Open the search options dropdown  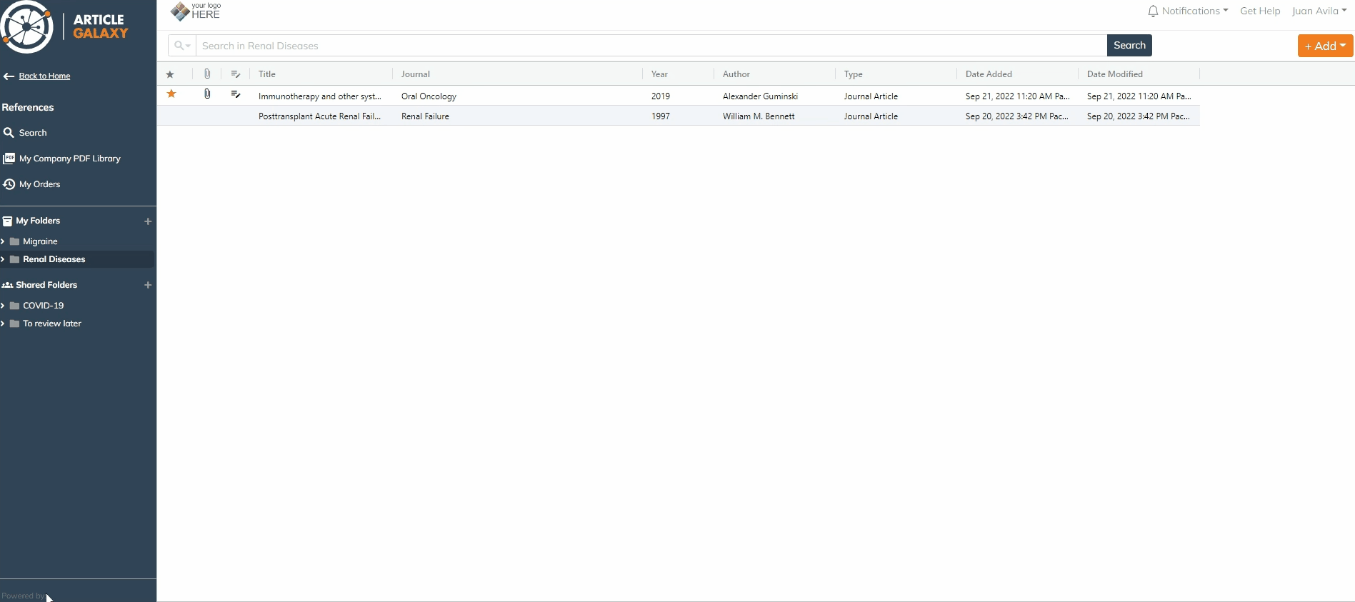pyautogui.click(x=182, y=46)
